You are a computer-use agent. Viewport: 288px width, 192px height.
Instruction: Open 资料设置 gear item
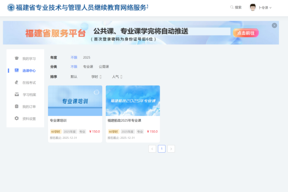(x=25, y=119)
